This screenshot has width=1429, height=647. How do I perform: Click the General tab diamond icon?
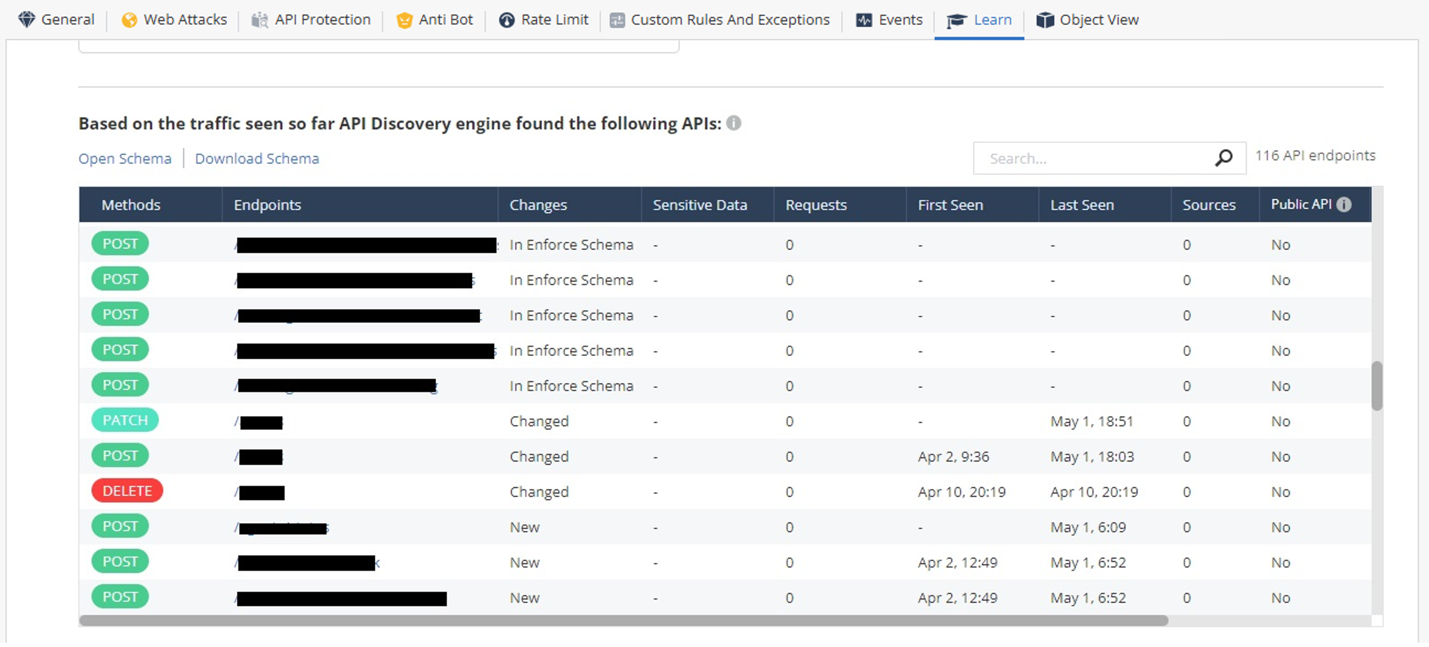point(26,19)
